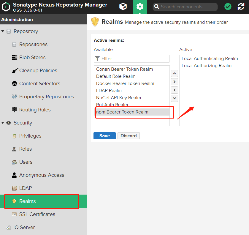Viewport: 249px width, 235px height.
Task: Click the LDAP book icon
Action: pyautogui.click(x=14, y=188)
